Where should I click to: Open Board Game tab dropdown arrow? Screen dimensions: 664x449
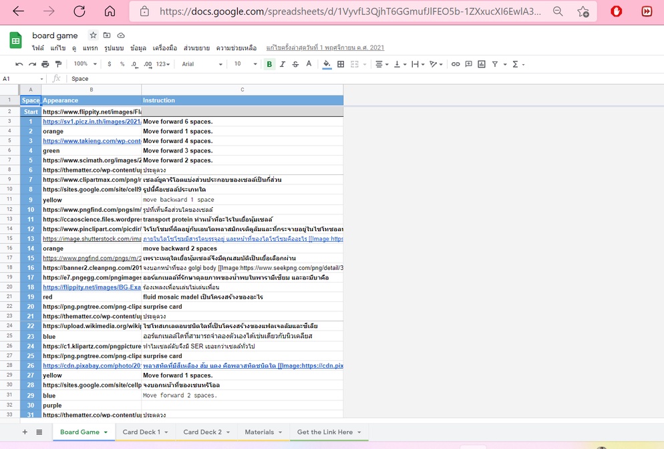106,432
